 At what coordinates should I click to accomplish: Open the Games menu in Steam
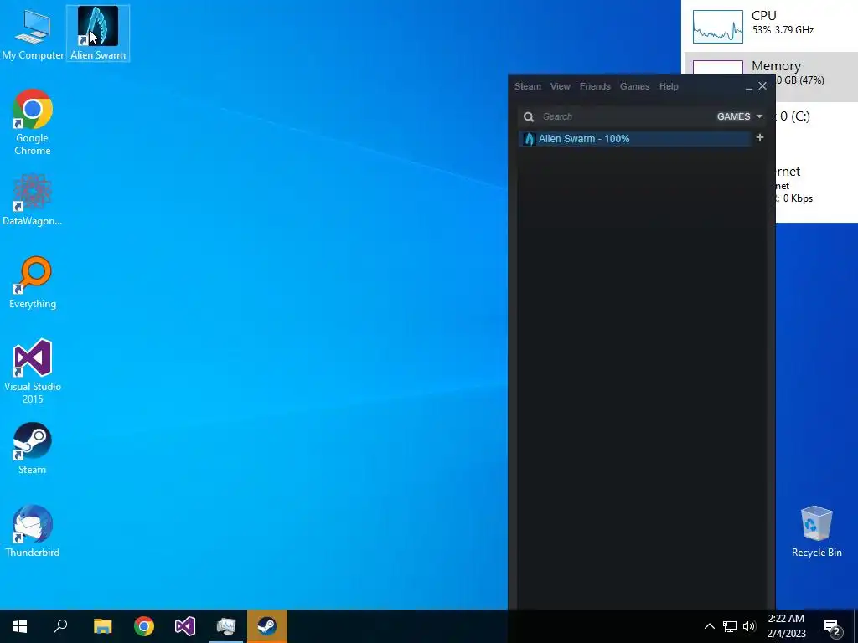635,86
